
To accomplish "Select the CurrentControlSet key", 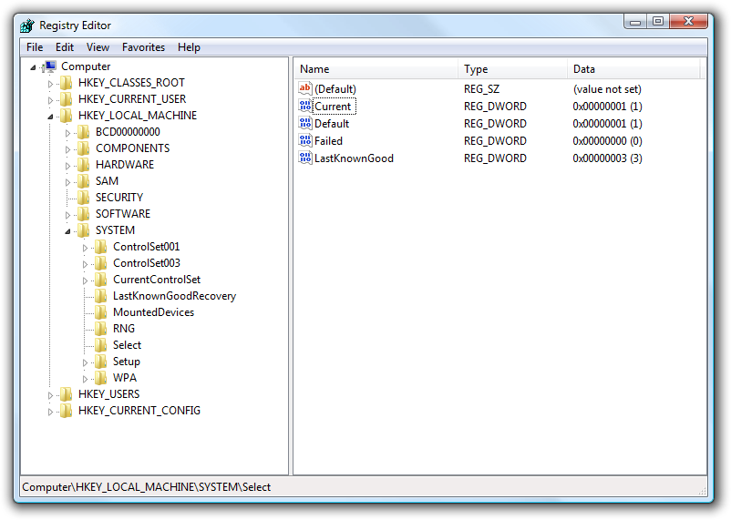I will (156, 280).
